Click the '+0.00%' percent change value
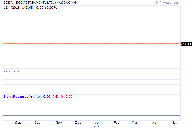This screenshot has height=129, width=195. coord(51,8)
